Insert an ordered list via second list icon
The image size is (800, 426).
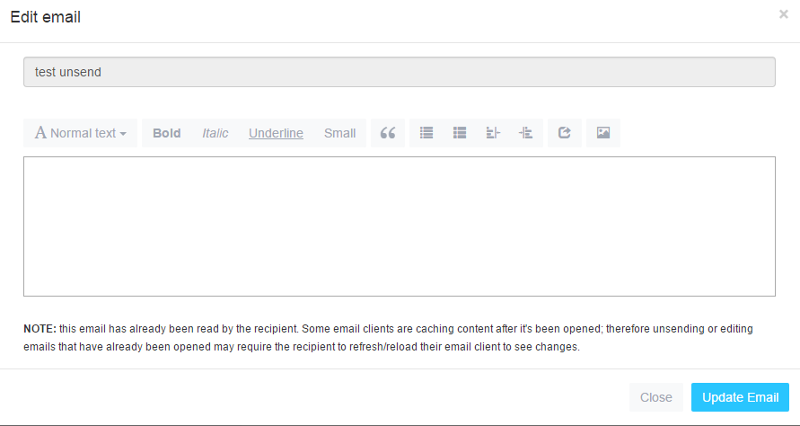pos(460,133)
